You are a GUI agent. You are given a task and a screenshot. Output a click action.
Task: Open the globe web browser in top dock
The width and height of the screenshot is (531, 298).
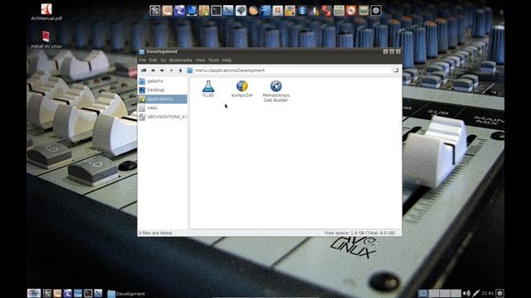pyautogui.click(x=179, y=11)
